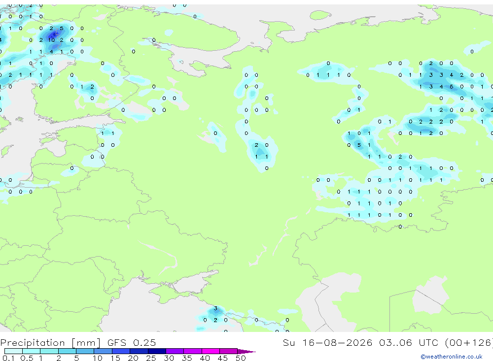Click the legend label '40'
Image resolution: width=493 pixels, height=361 pixels.
(205, 358)
